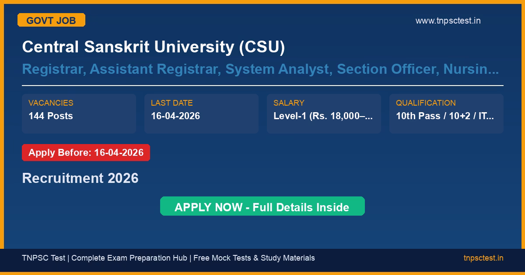Click the 16-04-2026 value under Last Date
This screenshot has height=275, width=525.
(175, 116)
